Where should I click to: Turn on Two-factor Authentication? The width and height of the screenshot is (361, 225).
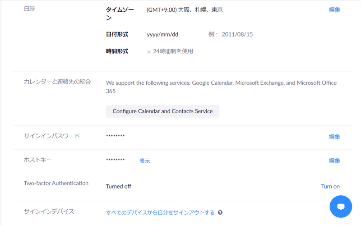[x=330, y=186]
